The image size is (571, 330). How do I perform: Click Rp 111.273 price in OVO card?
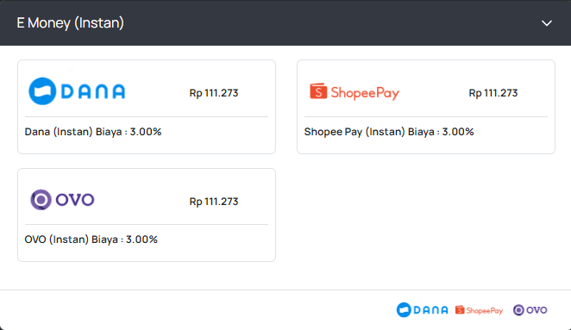(214, 202)
